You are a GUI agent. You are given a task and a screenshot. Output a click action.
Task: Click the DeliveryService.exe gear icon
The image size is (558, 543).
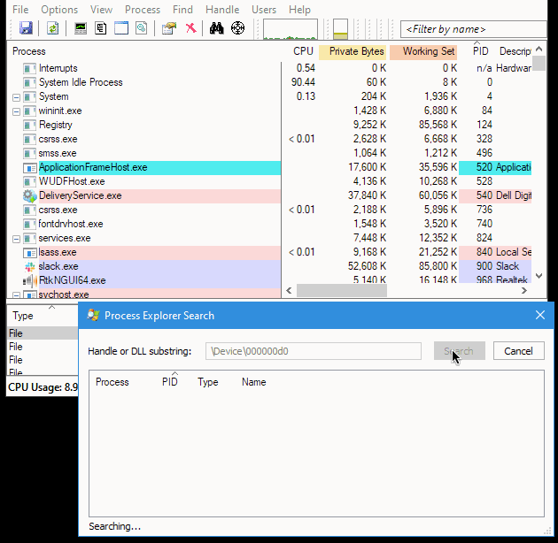pyautogui.click(x=29, y=195)
